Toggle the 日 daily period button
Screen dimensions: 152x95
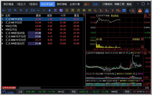click(x=67, y=10)
